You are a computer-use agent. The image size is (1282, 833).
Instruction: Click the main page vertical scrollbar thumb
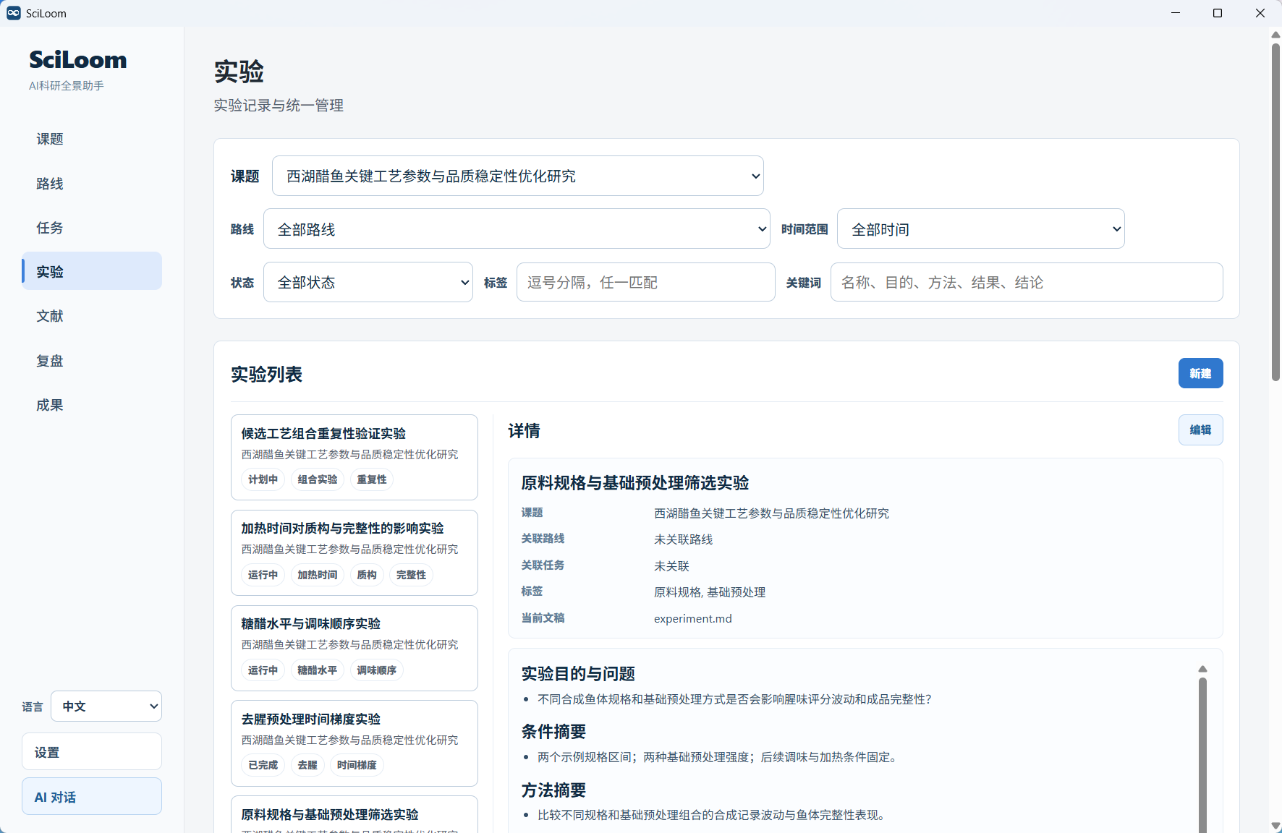1275,212
